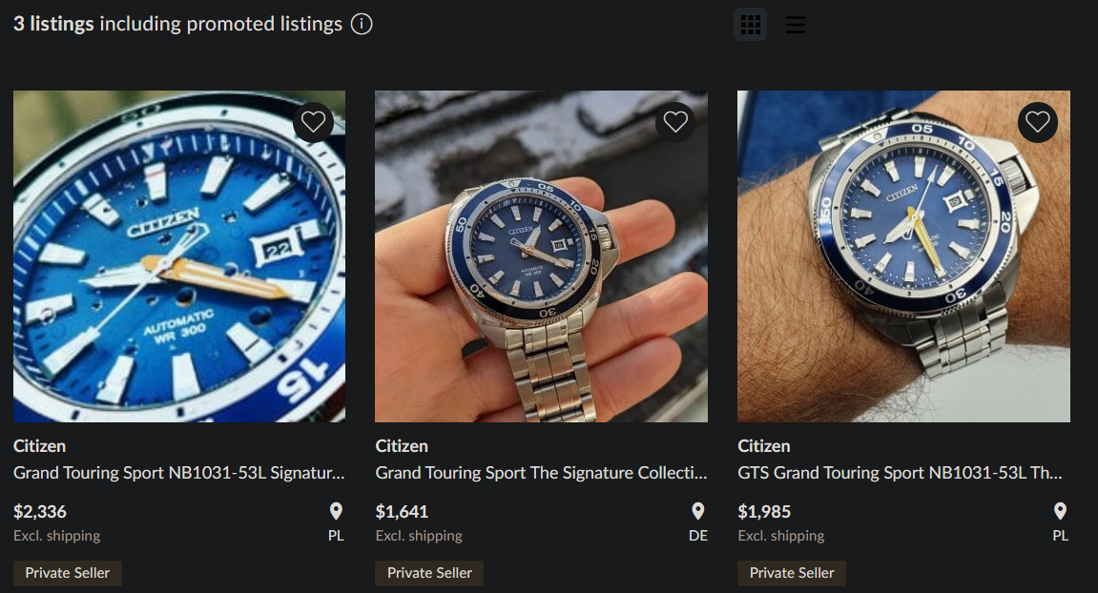Favorite the $2,336 Citizen watch
Viewport: 1098px width, 593px height.
(x=313, y=122)
